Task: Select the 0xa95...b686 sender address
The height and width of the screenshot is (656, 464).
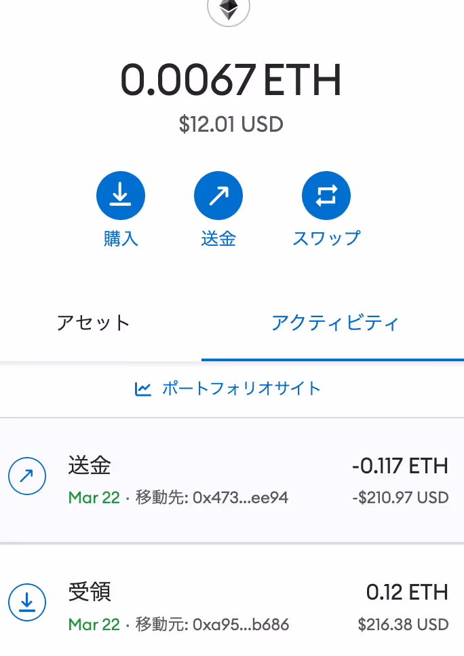Action: pos(241,624)
